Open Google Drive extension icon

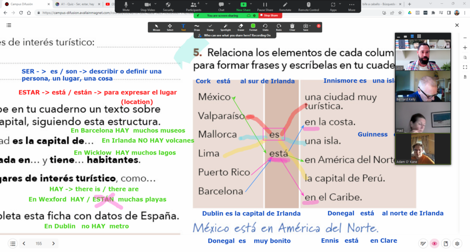coord(410,13)
